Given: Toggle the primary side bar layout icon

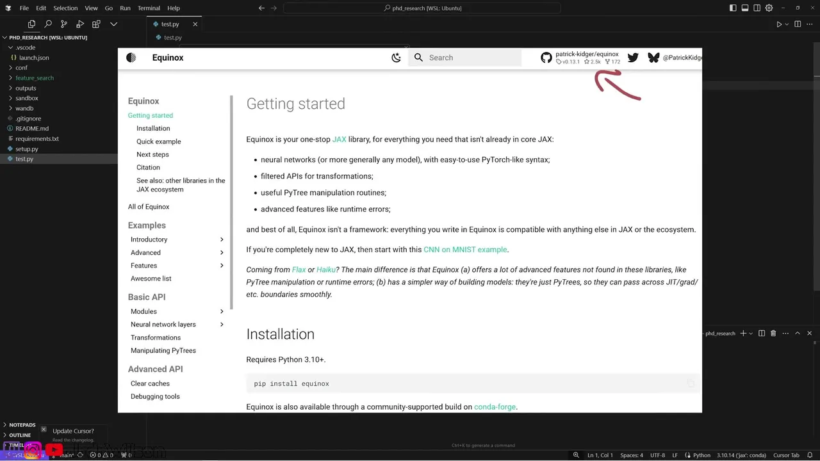Looking at the screenshot, I should [733, 8].
